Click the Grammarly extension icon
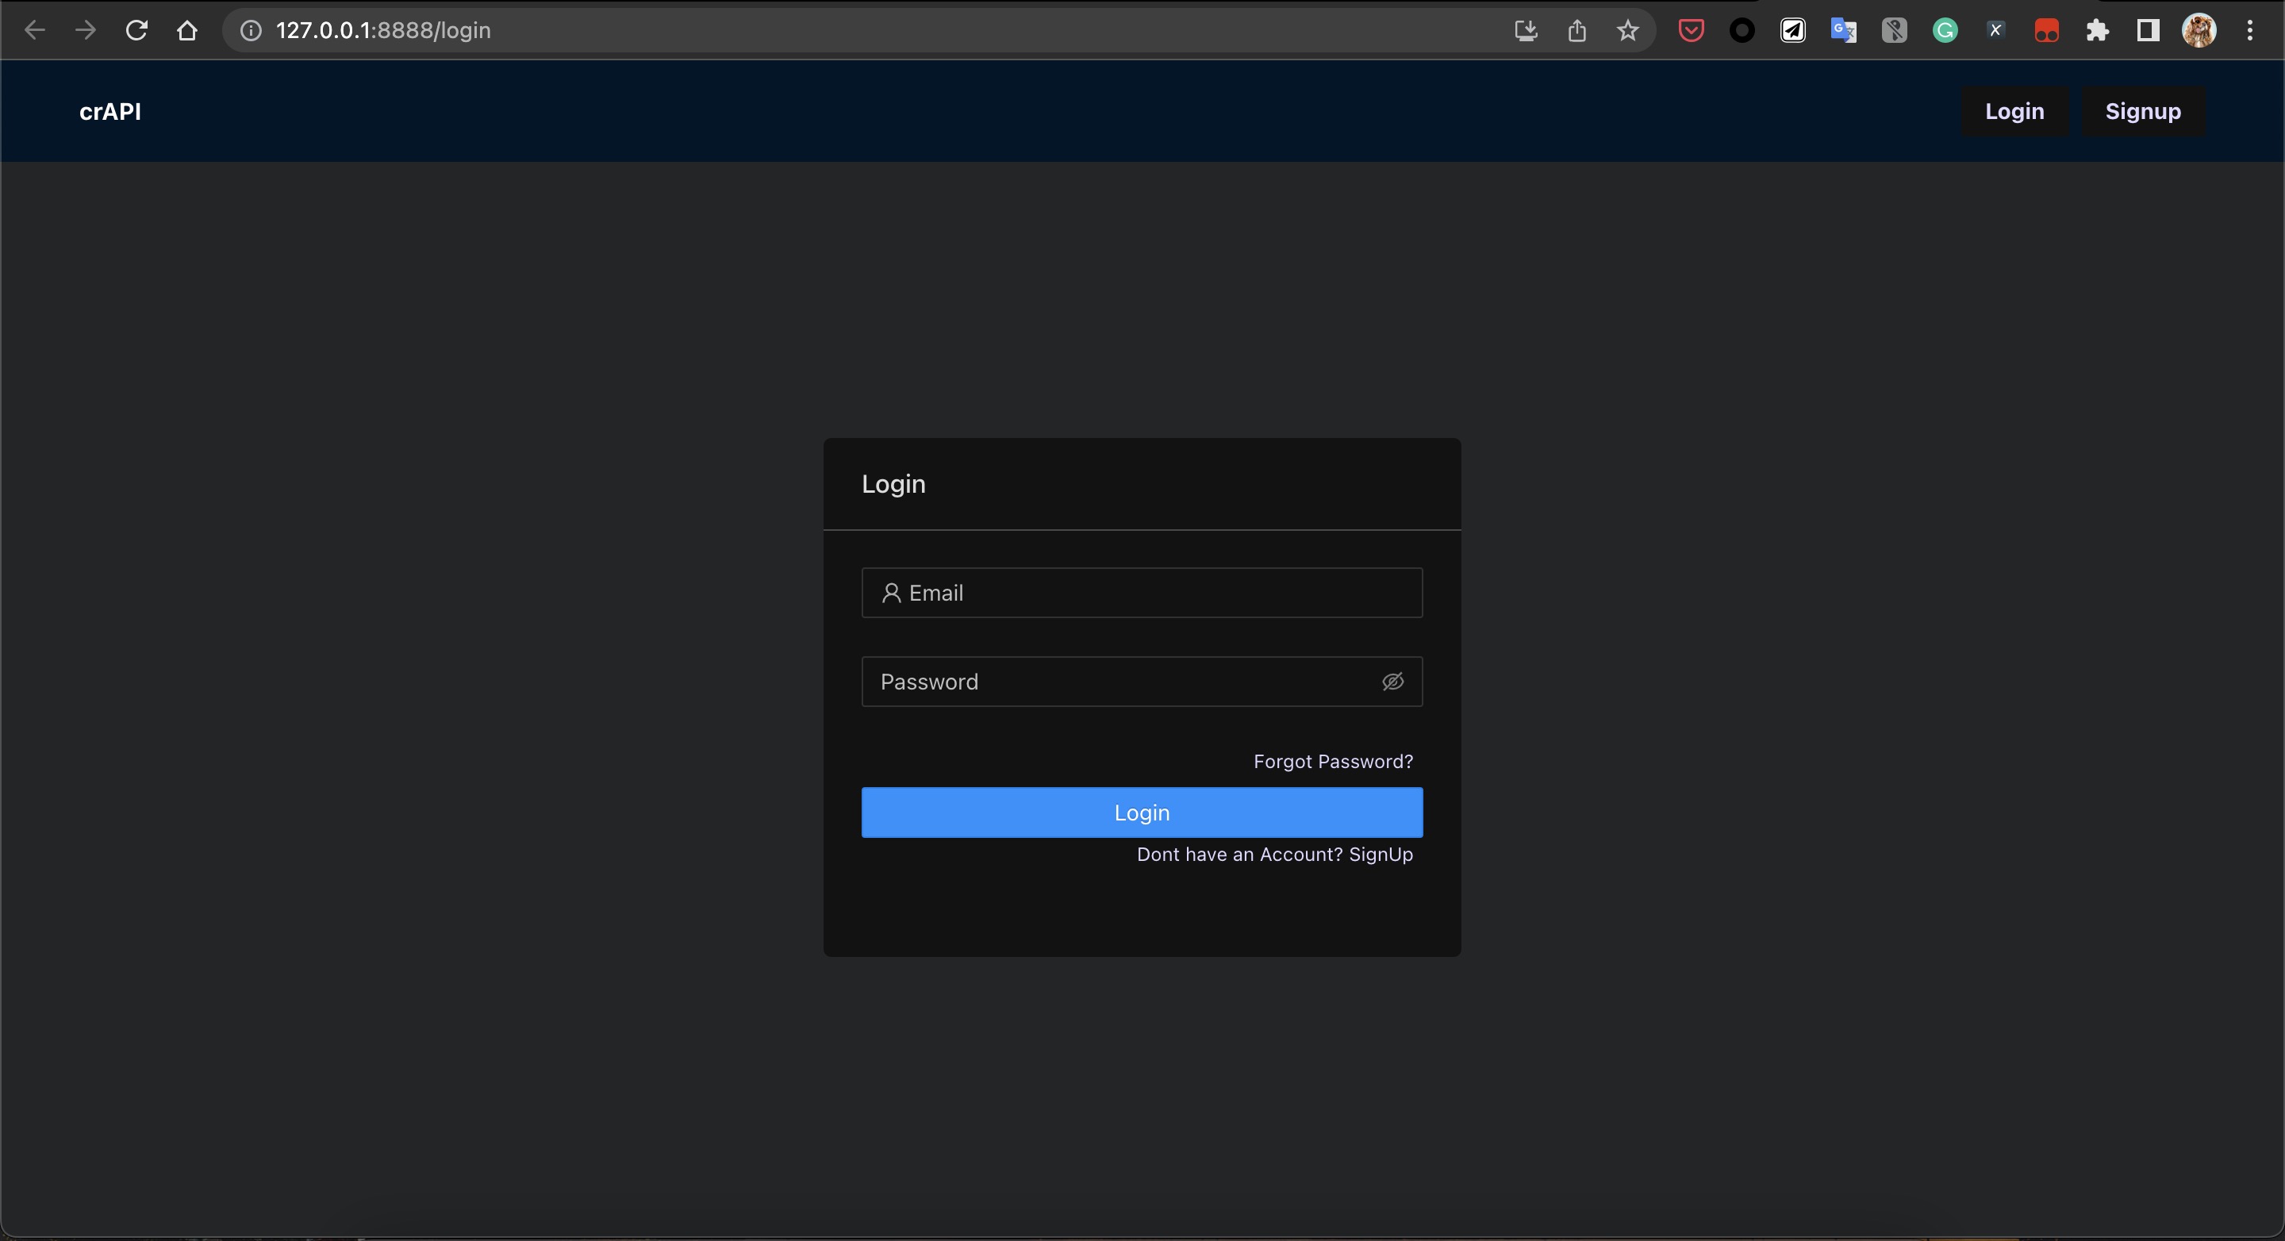This screenshot has width=2285, height=1241. coord(1945,30)
